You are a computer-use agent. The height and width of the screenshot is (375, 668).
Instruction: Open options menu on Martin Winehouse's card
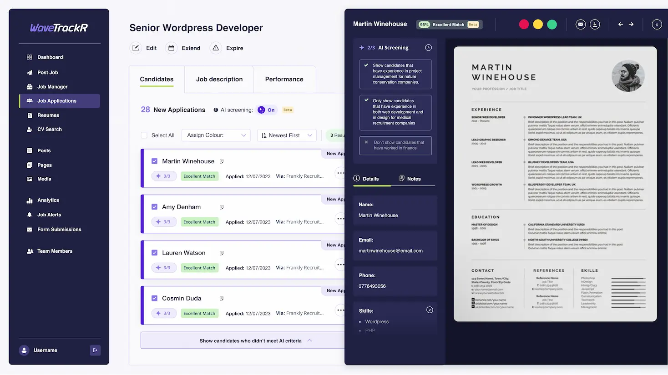tap(340, 173)
